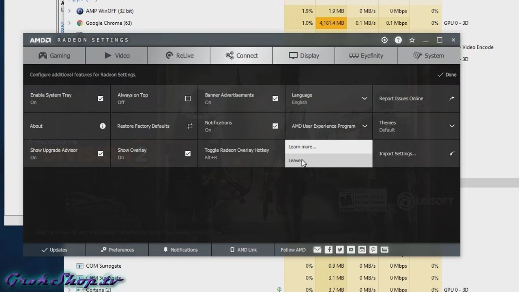
Task: Click the star favorites icon in title bar
Action: coord(412,40)
